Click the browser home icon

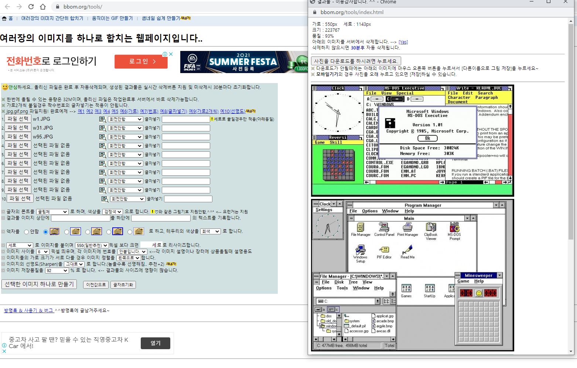(x=43, y=7)
